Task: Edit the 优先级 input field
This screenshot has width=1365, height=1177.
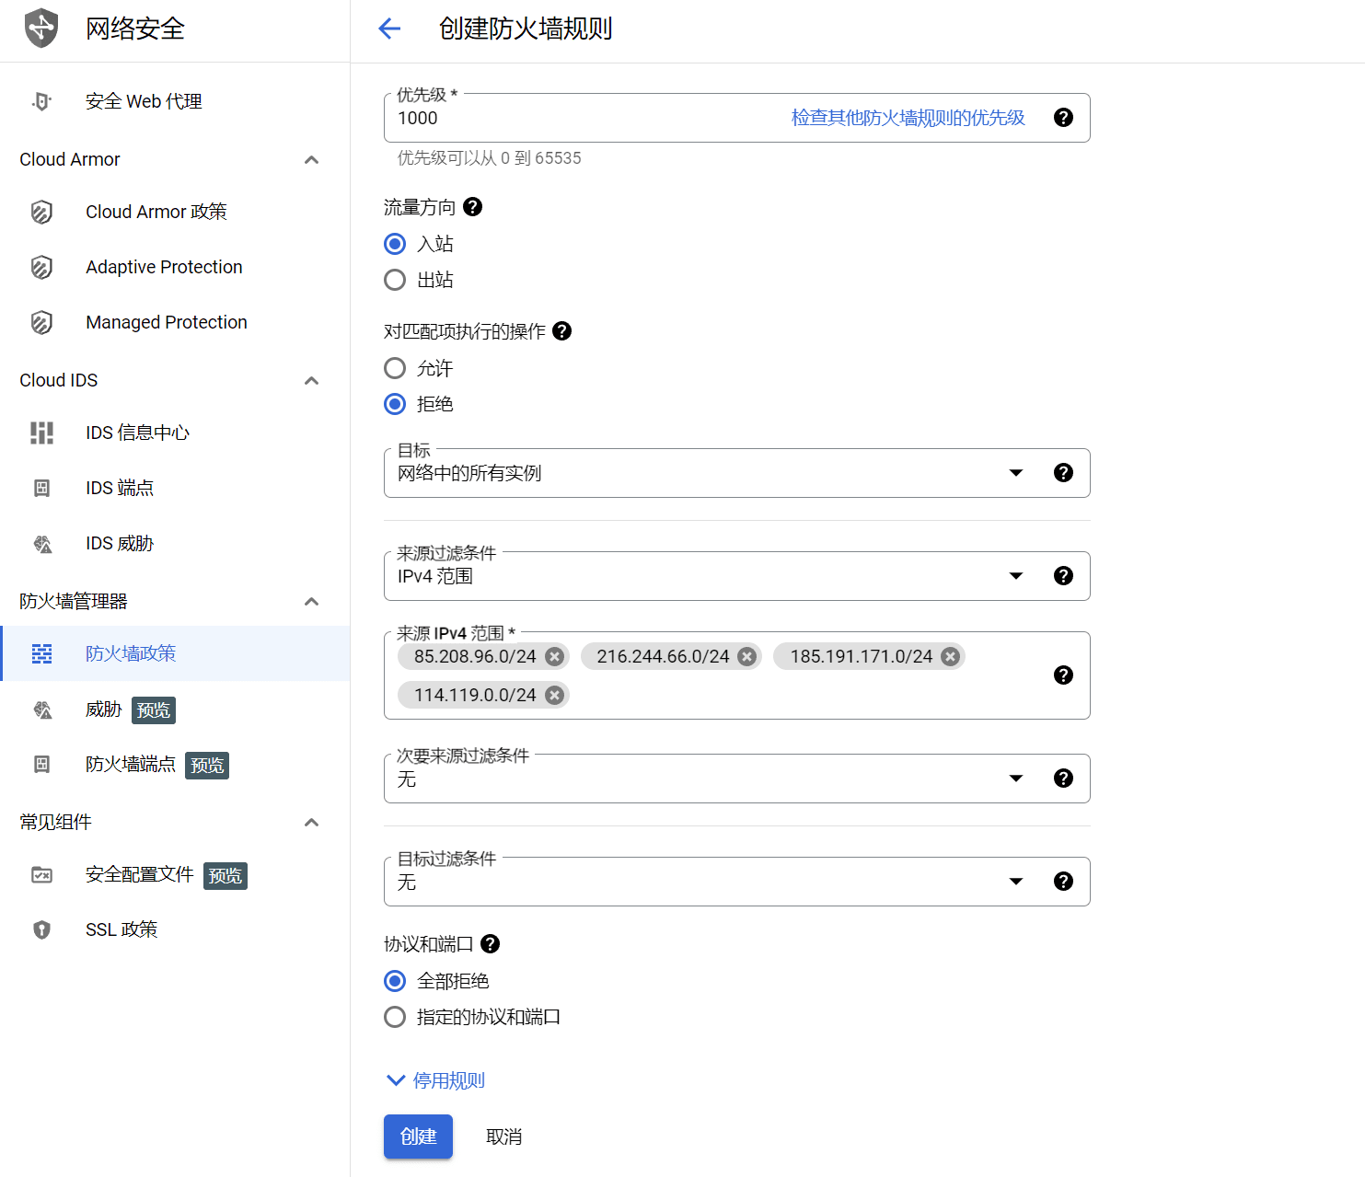Action: pyautogui.click(x=552, y=118)
